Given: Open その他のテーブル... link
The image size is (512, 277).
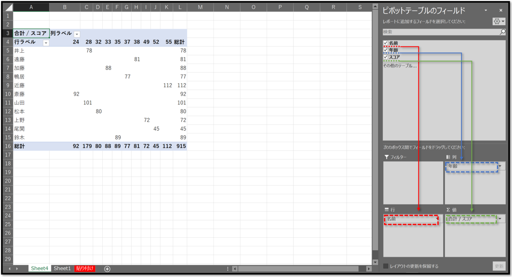Looking at the screenshot, I should 400,66.
